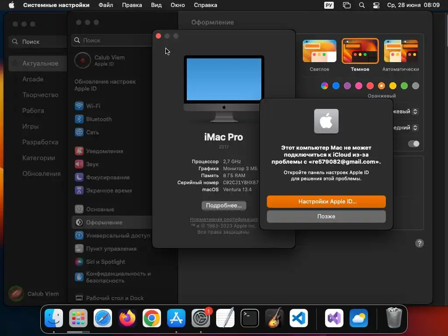Open Окно menu
The image size is (448, 336).
coord(178,5)
